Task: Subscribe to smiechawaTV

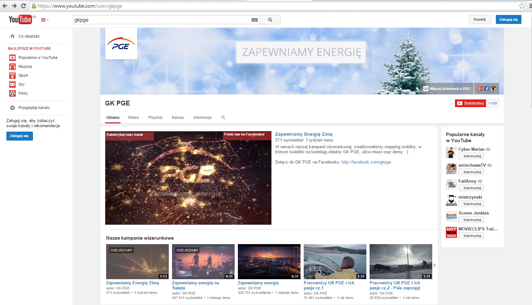Action: pyautogui.click(x=471, y=172)
